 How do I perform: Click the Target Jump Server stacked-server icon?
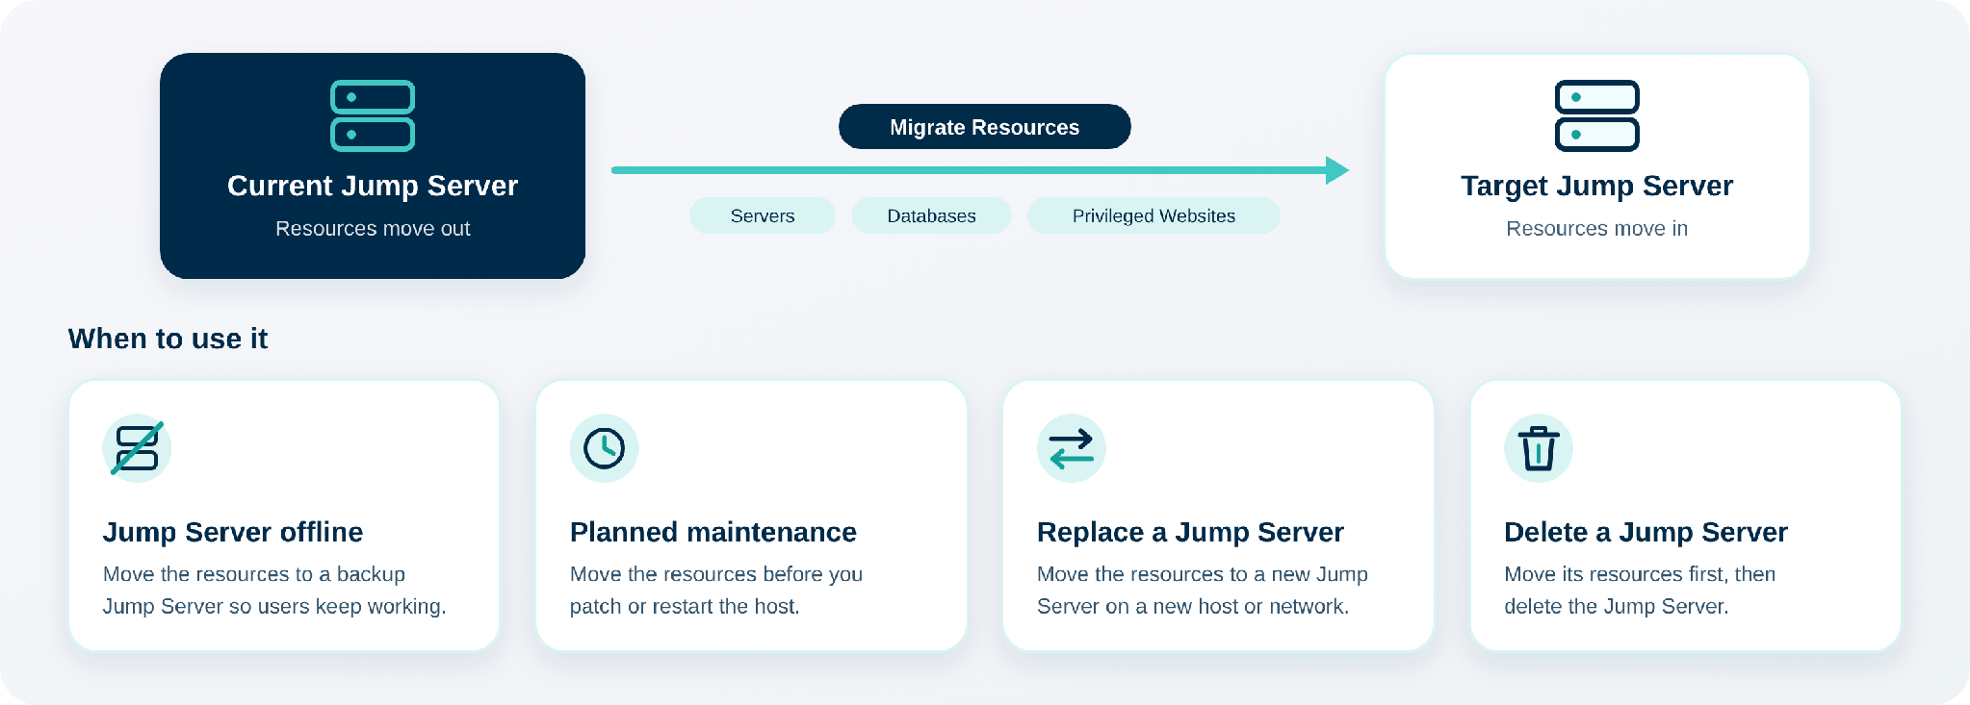[x=1596, y=115]
